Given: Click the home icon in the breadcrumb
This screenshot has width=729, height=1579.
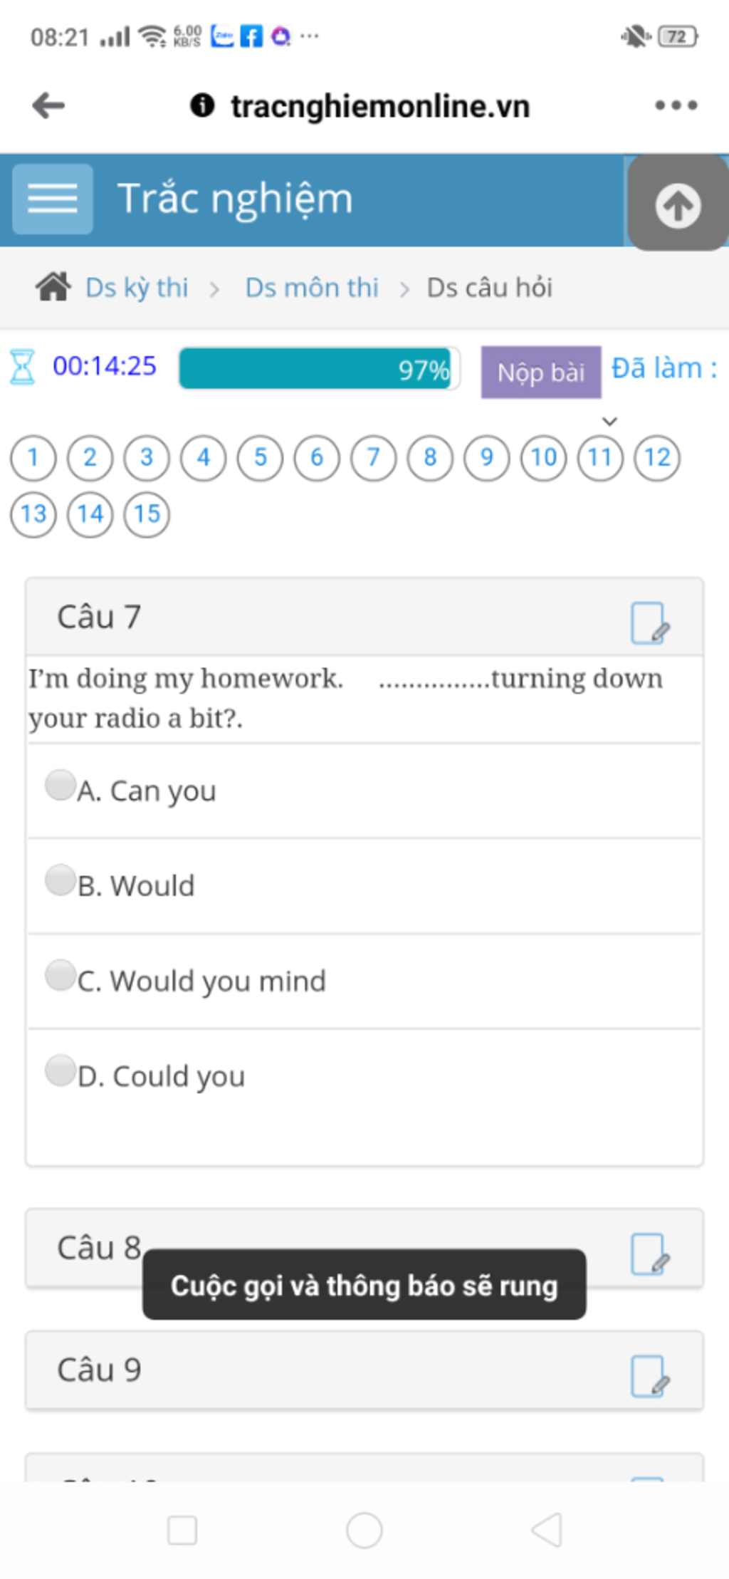Looking at the screenshot, I should [x=53, y=287].
